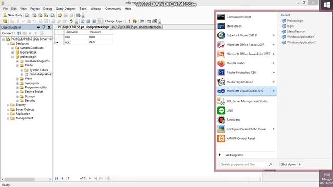Launch Microsoft Office PowerPoint 2007
This screenshot has height=187, width=333.
pos(246,54)
